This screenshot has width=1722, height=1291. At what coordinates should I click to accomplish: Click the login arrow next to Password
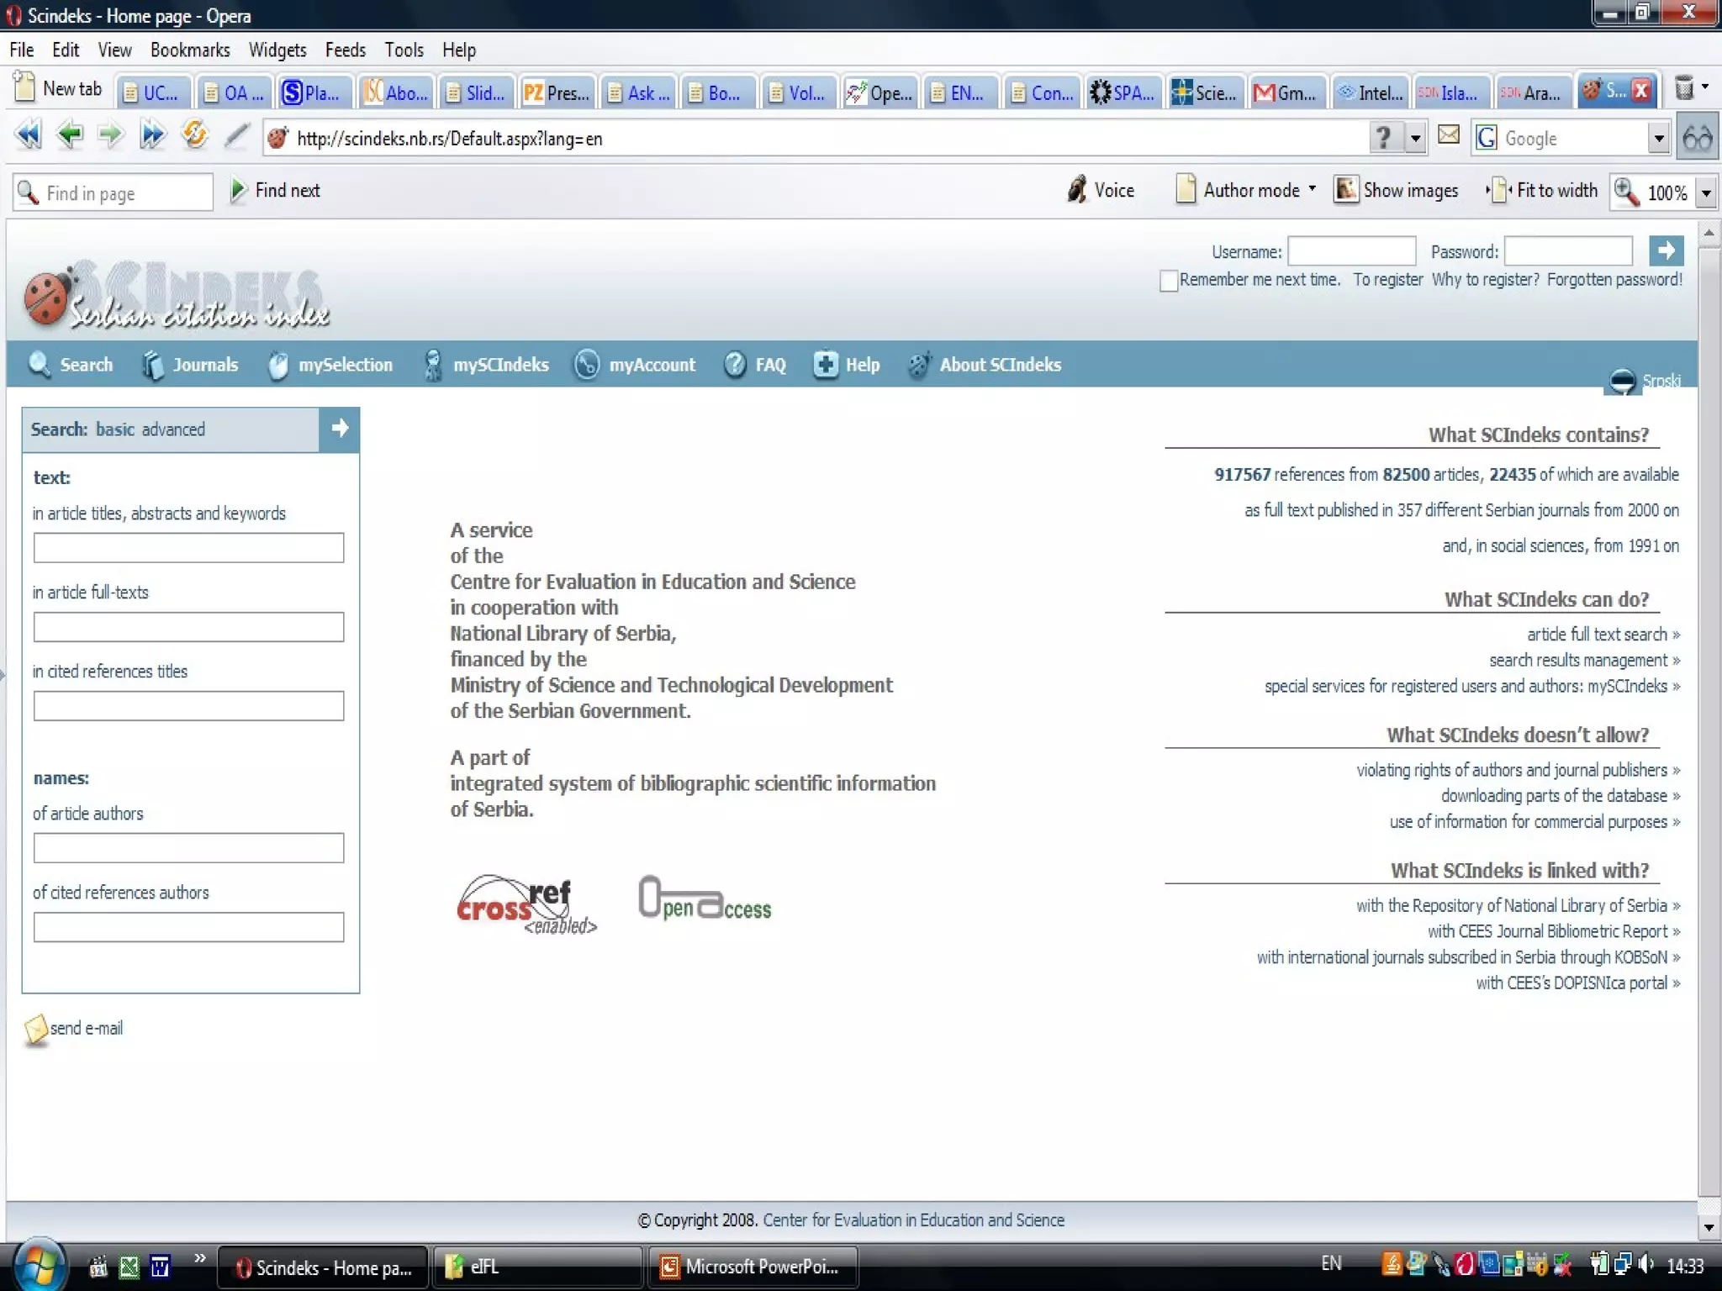pyautogui.click(x=1666, y=250)
